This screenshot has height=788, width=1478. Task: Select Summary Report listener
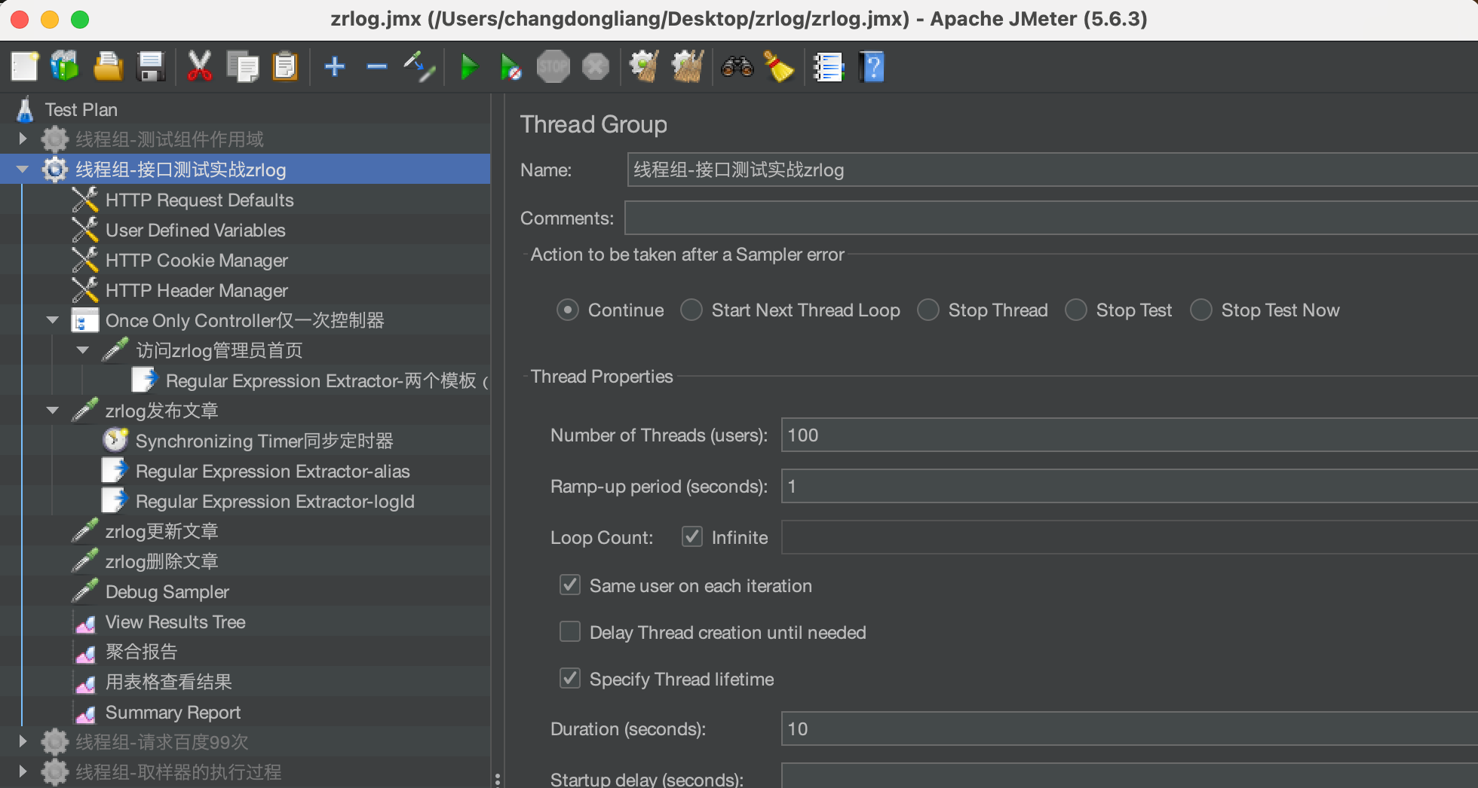(173, 712)
